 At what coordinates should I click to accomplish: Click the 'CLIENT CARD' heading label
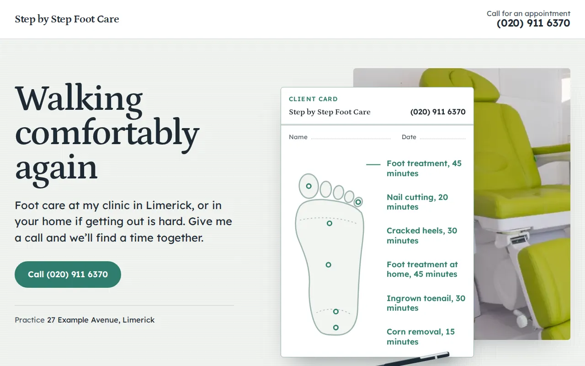coord(313,99)
